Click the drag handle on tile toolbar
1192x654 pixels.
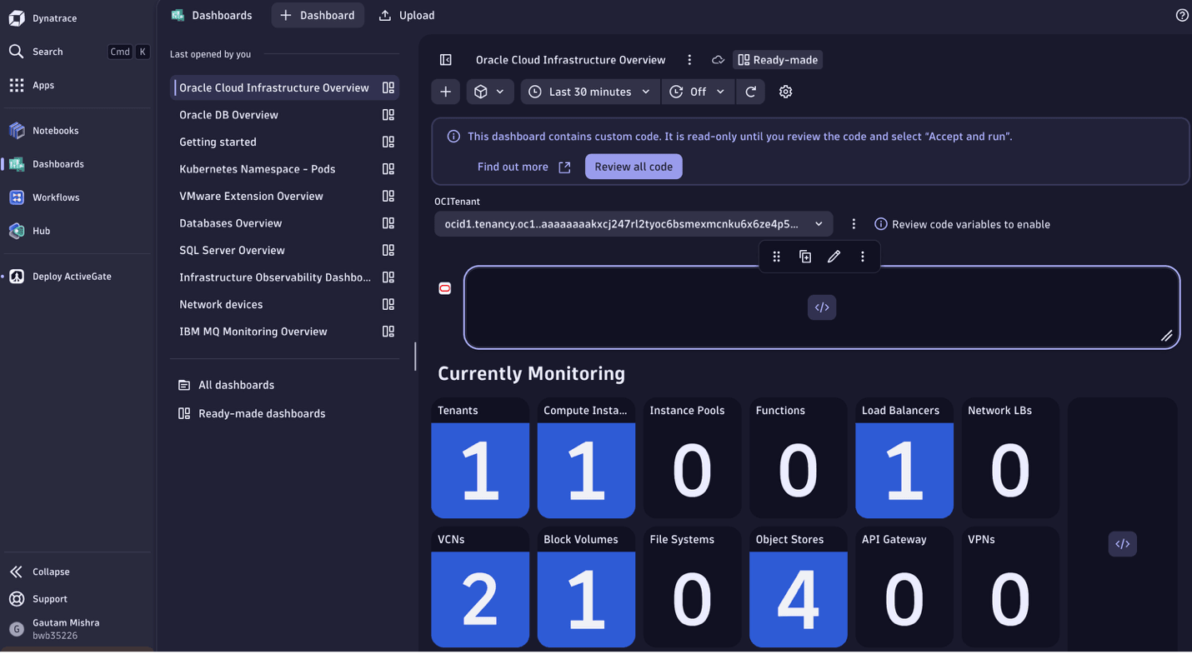(777, 257)
